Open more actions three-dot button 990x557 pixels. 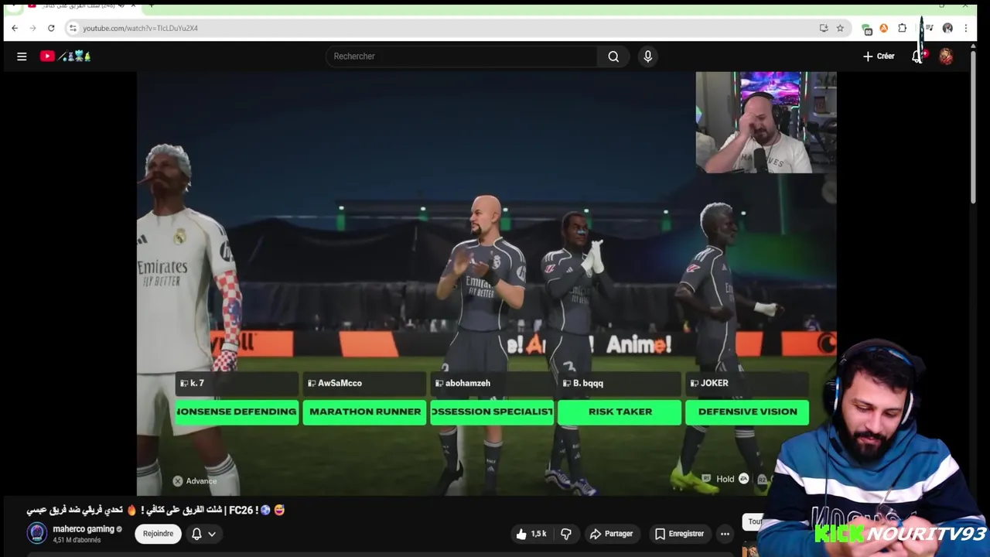tap(725, 534)
